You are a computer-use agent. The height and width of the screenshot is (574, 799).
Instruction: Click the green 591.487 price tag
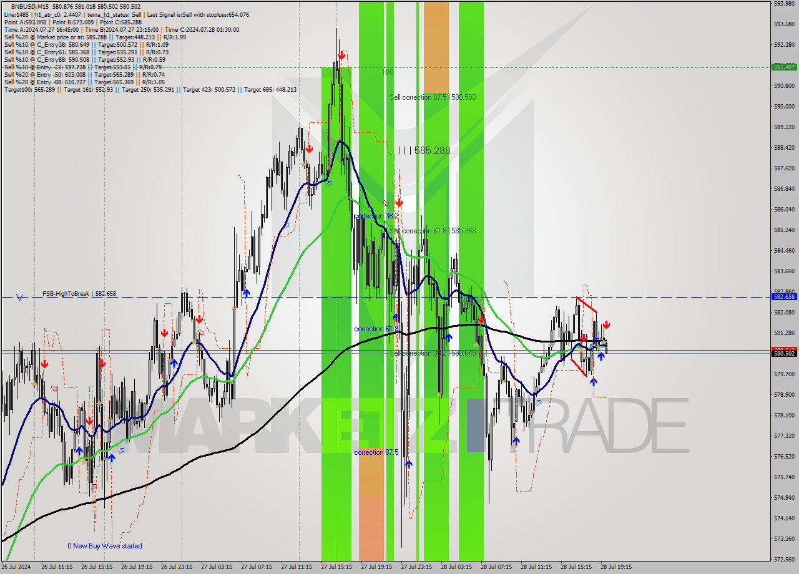784,67
